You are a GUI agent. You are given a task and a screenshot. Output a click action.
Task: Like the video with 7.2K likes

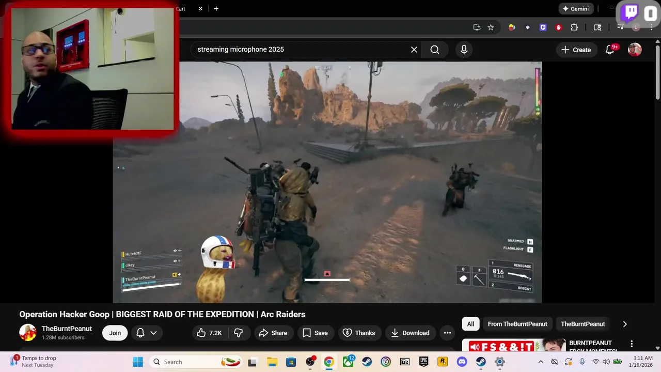pyautogui.click(x=209, y=333)
